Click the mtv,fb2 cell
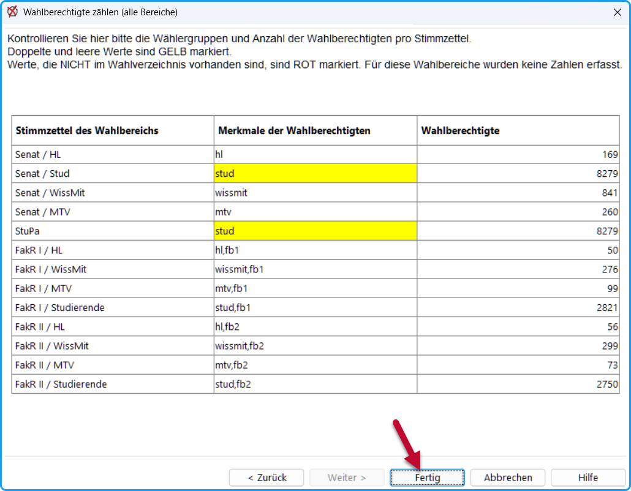The image size is (631, 491). (x=315, y=365)
